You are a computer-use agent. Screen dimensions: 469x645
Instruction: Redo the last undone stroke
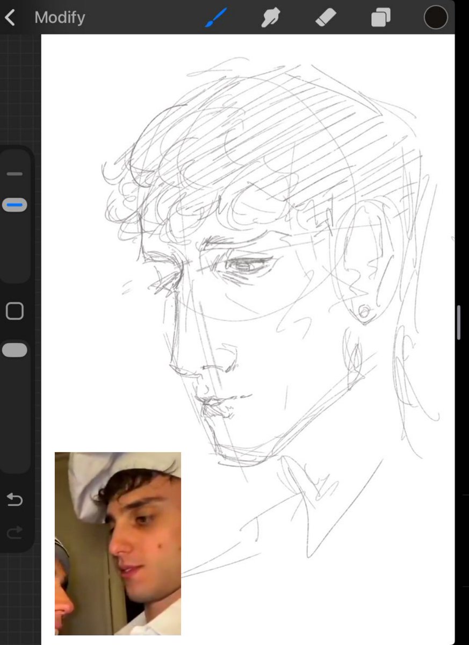[x=15, y=533]
